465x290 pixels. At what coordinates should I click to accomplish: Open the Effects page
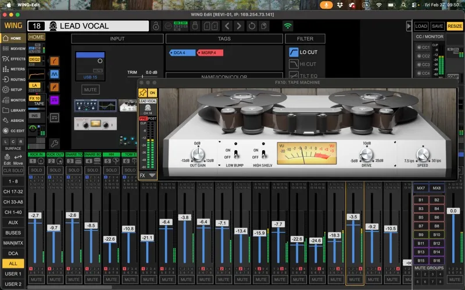[x=13, y=59]
